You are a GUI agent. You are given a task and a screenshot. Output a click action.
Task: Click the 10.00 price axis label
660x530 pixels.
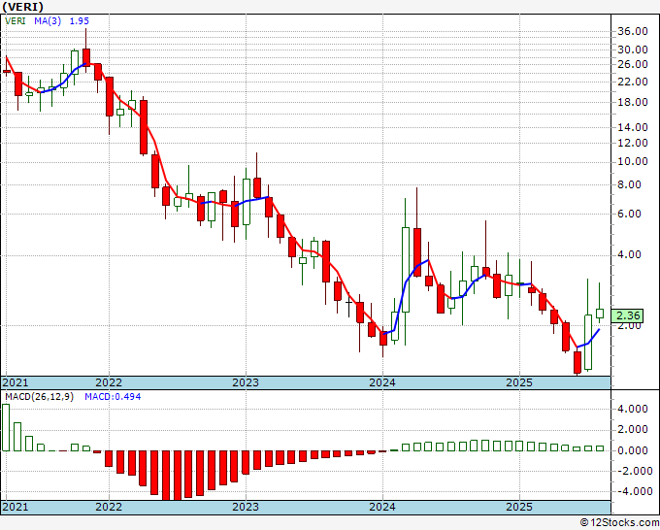coord(633,162)
